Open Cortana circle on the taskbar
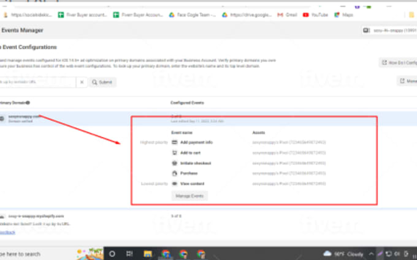Screen dimensions: 417x260 coord(112,254)
